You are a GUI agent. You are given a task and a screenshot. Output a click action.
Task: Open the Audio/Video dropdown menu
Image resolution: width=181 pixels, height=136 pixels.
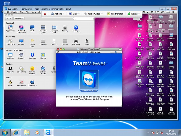tap(94, 14)
